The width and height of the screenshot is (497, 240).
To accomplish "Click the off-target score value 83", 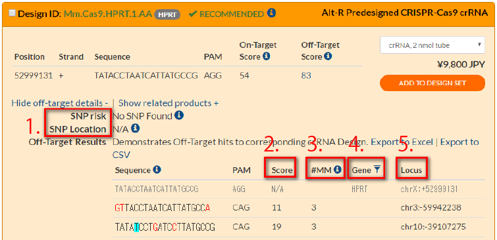I will pos(306,75).
